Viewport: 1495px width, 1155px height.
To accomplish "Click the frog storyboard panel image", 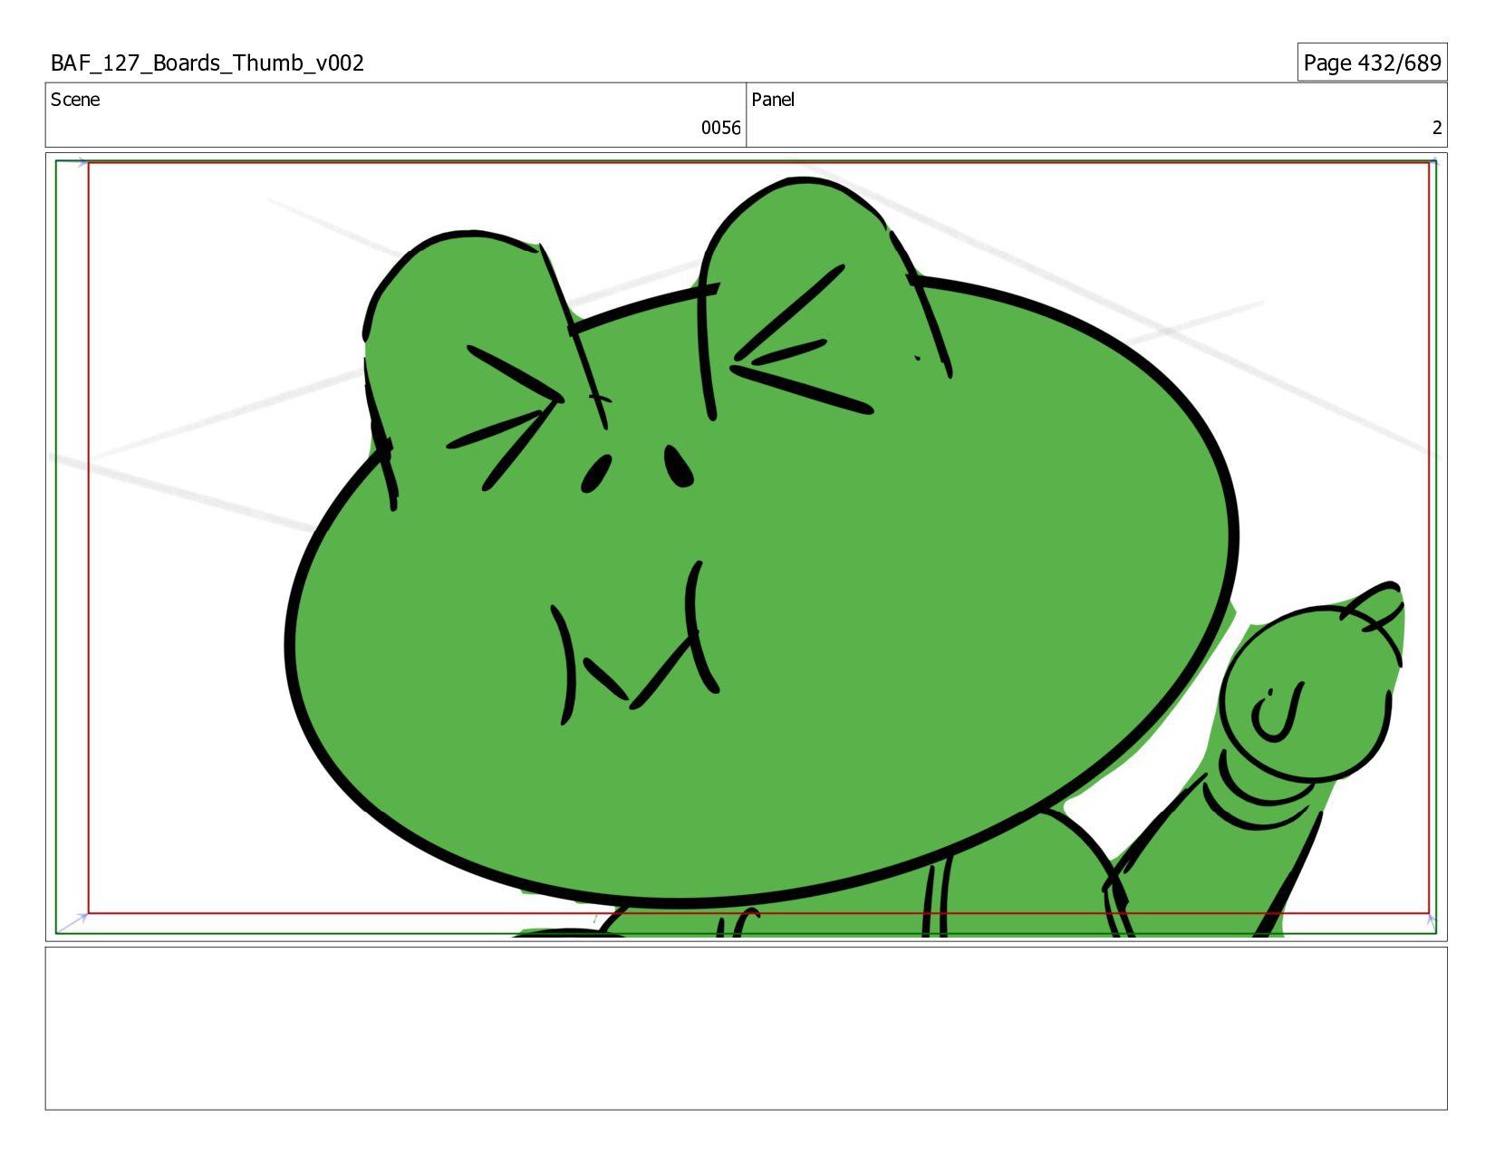I will tap(746, 547).
